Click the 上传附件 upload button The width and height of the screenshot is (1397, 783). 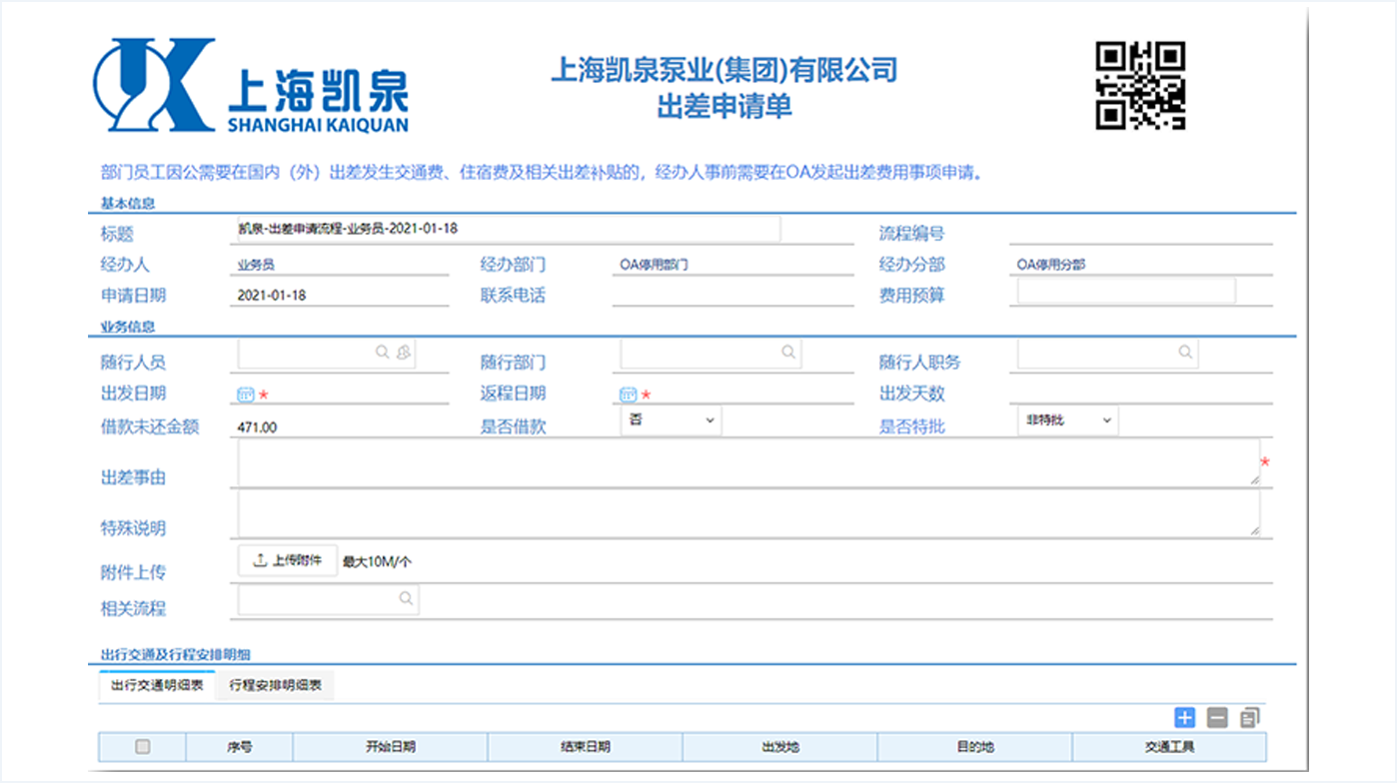click(288, 560)
